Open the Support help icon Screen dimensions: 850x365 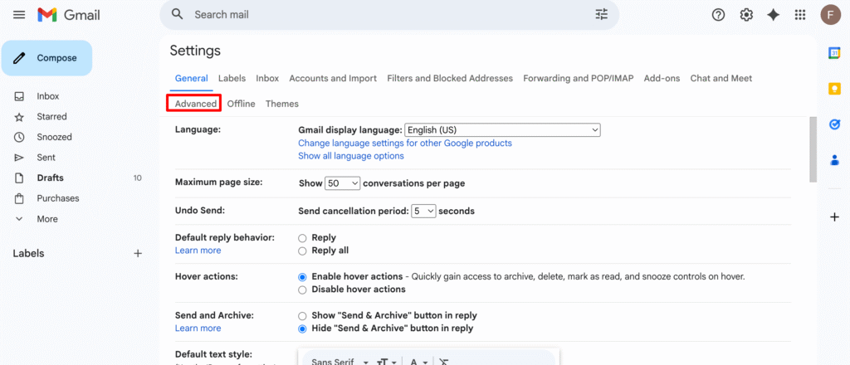[x=719, y=15]
